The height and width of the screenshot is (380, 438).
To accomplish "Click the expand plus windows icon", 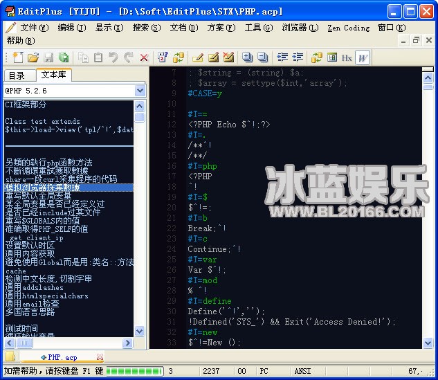I will pyautogui.click(x=247, y=57).
